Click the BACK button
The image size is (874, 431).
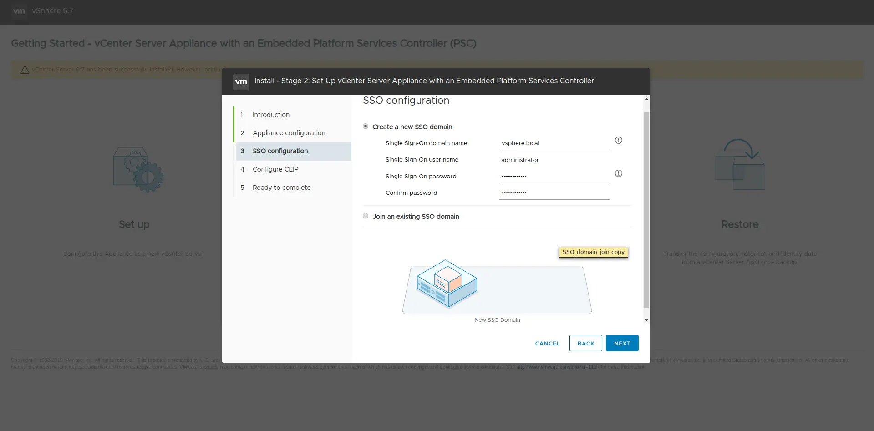click(x=586, y=343)
